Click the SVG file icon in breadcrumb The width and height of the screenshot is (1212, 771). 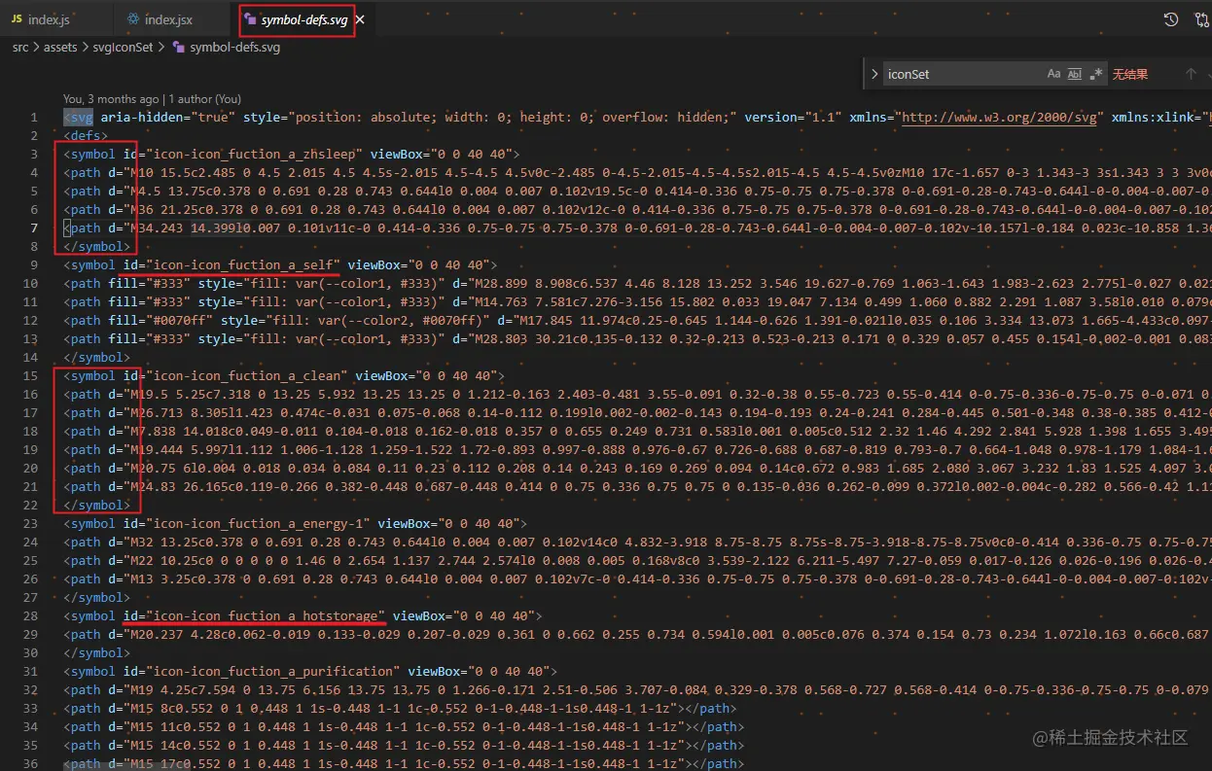click(x=178, y=47)
